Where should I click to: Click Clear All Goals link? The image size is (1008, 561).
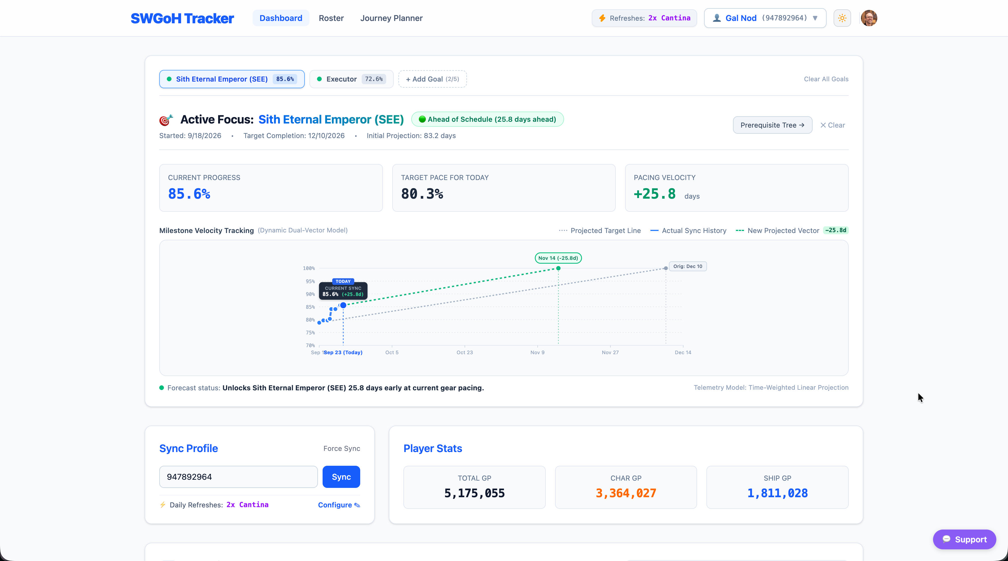tap(826, 79)
